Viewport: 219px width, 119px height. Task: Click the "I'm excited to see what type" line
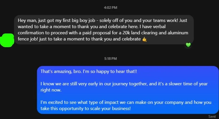pos(126,102)
